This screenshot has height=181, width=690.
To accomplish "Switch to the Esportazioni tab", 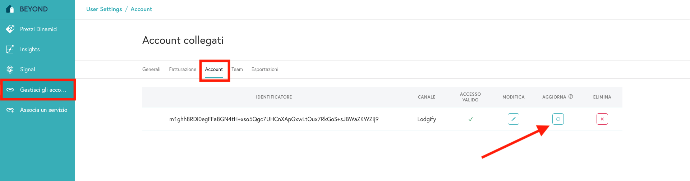I will (x=265, y=69).
